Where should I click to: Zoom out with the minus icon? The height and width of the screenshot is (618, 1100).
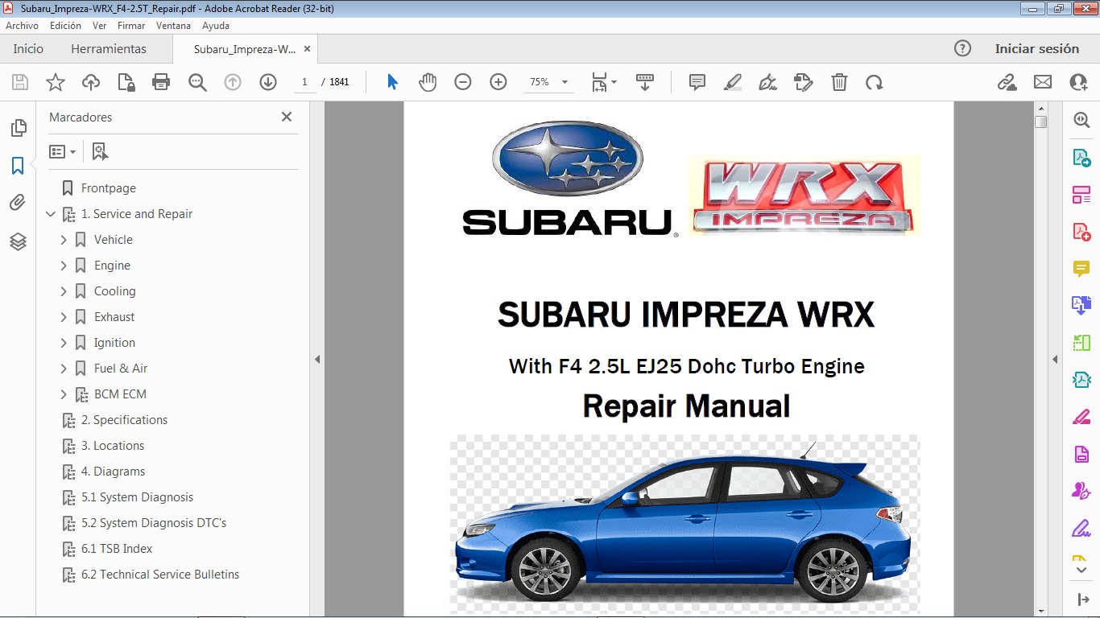(463, 82)
